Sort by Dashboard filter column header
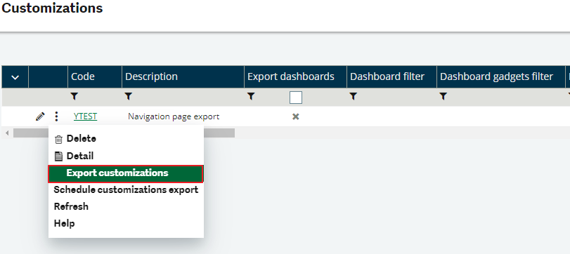Screen dimensions: 570x254 tap(392, 76)
